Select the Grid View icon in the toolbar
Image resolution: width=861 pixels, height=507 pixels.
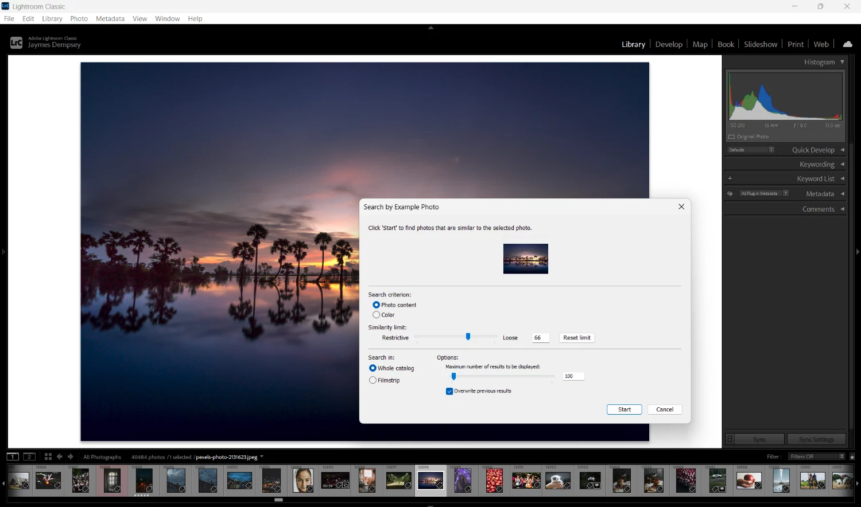pos(48,457)
